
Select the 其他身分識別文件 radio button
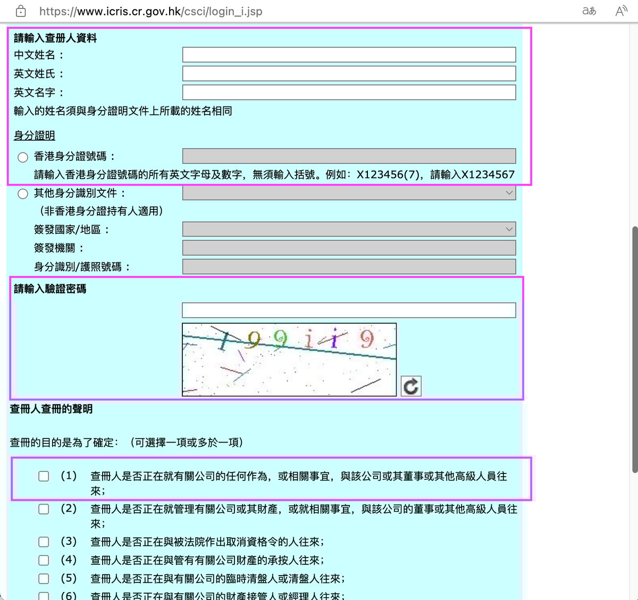pyautogui.click(x=23, y=193)
